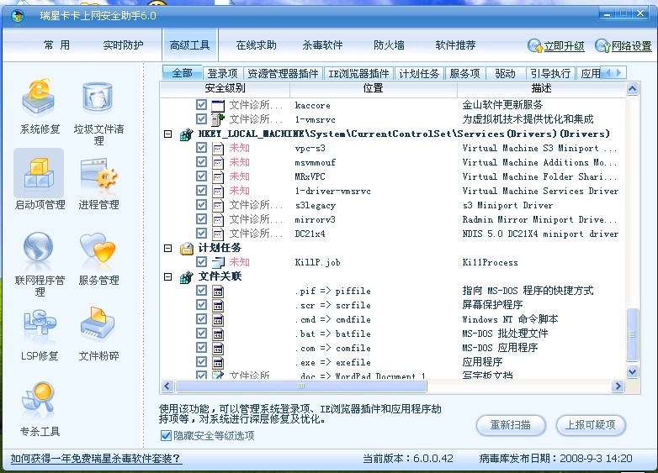Collapse the 计划任务 group
The width and height of the screenshot is (658, 473).
(x=167, y=248)
